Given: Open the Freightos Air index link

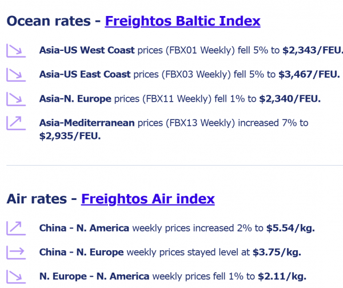Looking at the screenshot, I should pos(148,199).
